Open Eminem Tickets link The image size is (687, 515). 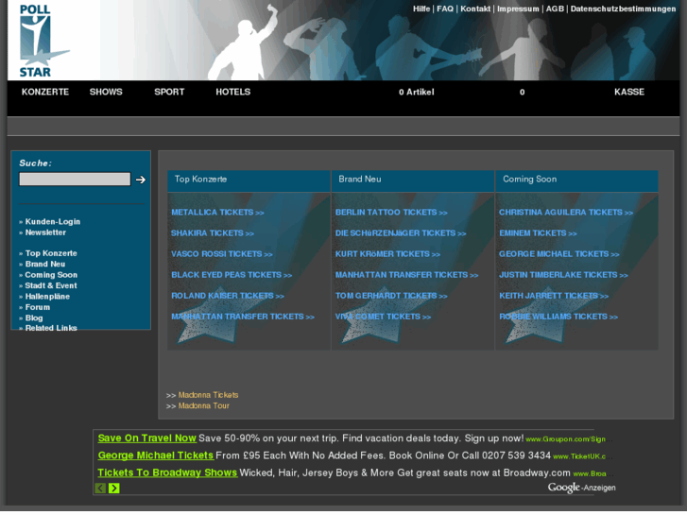[538, 233]
